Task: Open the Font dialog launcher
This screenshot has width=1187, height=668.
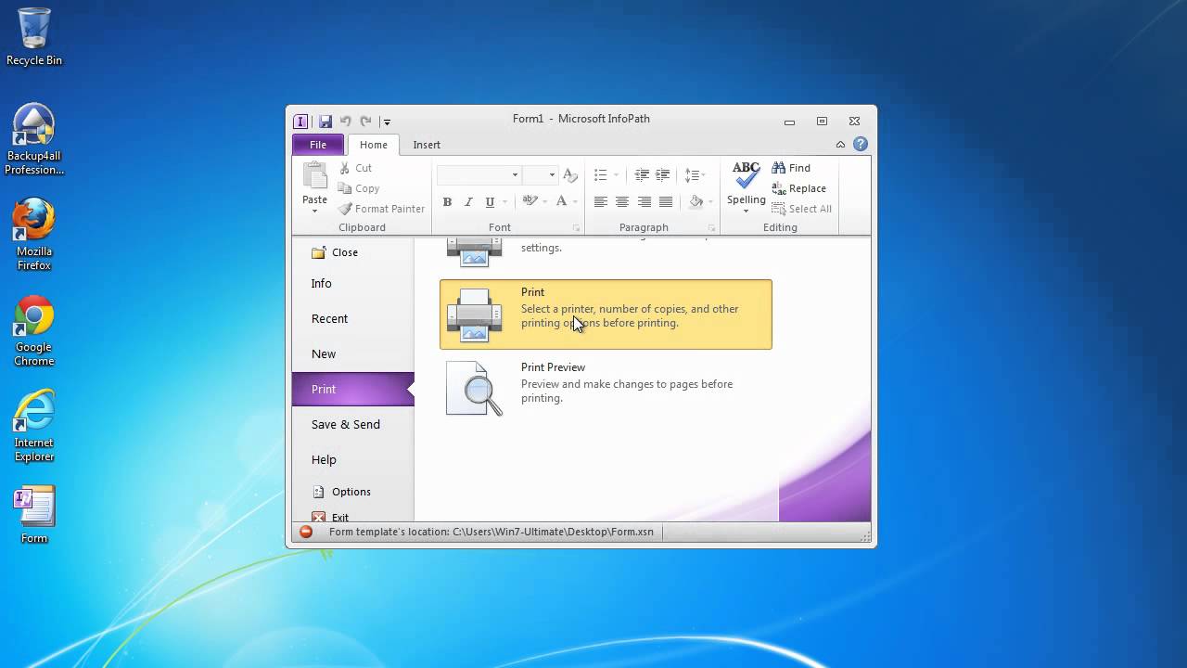Action: tap(576, 227)
